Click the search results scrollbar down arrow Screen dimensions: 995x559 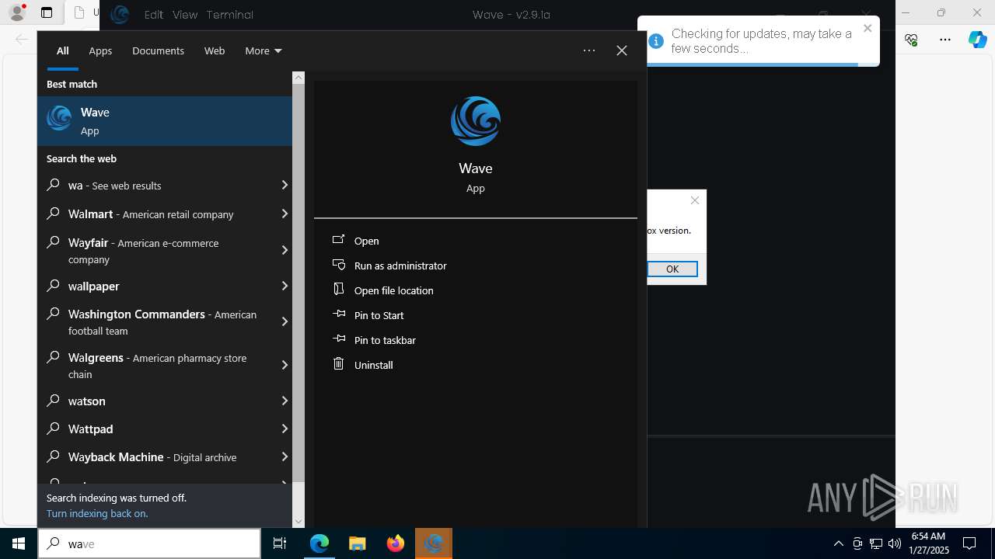(x=298, y=522)
